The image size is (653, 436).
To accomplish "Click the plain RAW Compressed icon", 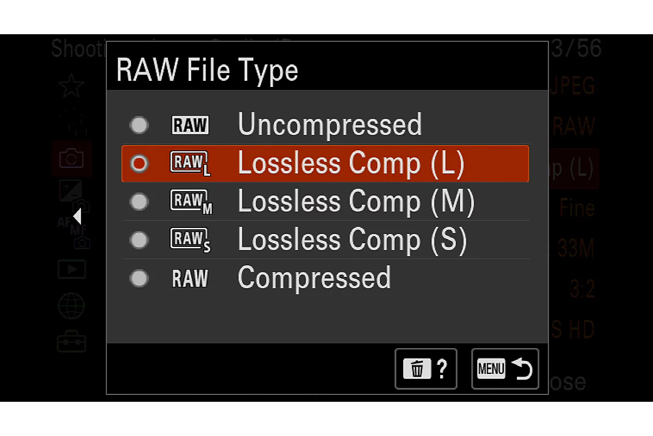I will coord(190,279).
